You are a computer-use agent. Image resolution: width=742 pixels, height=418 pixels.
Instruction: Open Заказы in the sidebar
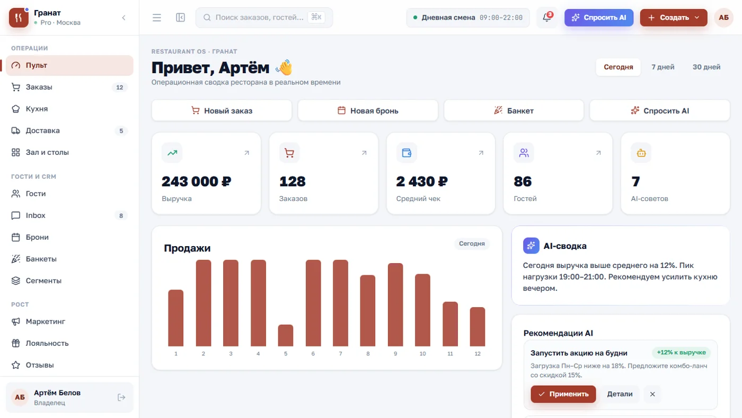(69, 87)
